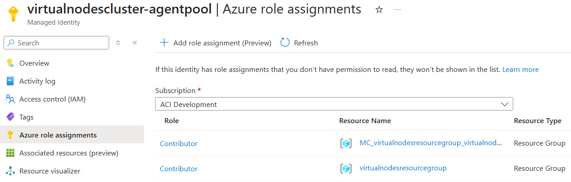
Task: Click the Resource visualizer icon
Action: pyautogui.click(x=10, y=171)
